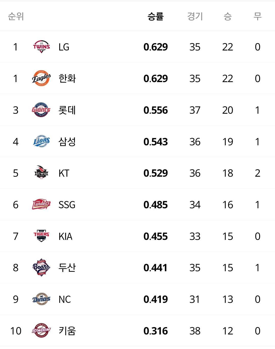Open the 롯데 team name link
The image size is (275, 349).
click(x=67, y=110)
